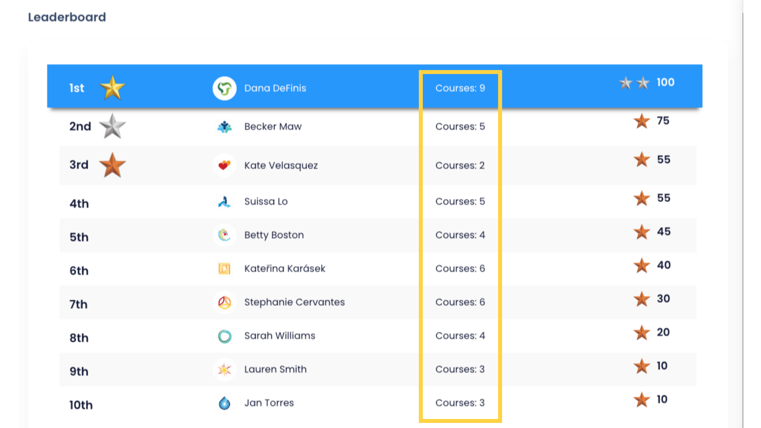761x428 pixels.
Task: Open Kate Velasquez's heart avatar
Action: (224, 165)
